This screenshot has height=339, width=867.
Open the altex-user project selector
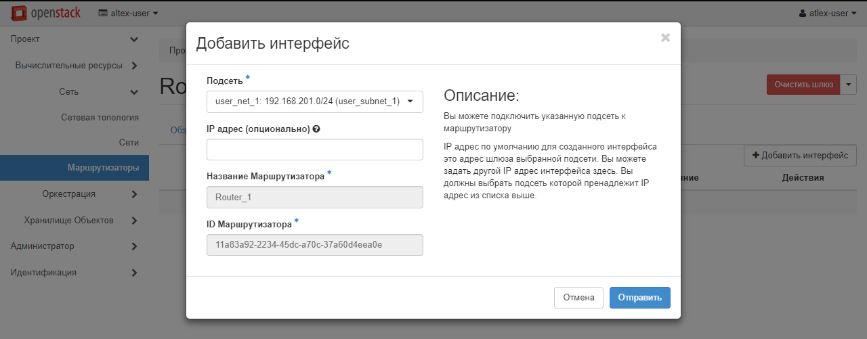(129, 13)
